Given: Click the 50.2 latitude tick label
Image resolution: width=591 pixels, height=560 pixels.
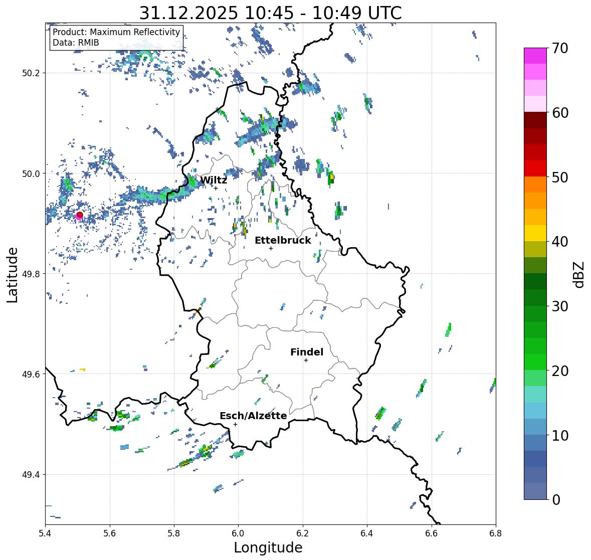Looking at the screenshot, I should [x=31, y=73].
